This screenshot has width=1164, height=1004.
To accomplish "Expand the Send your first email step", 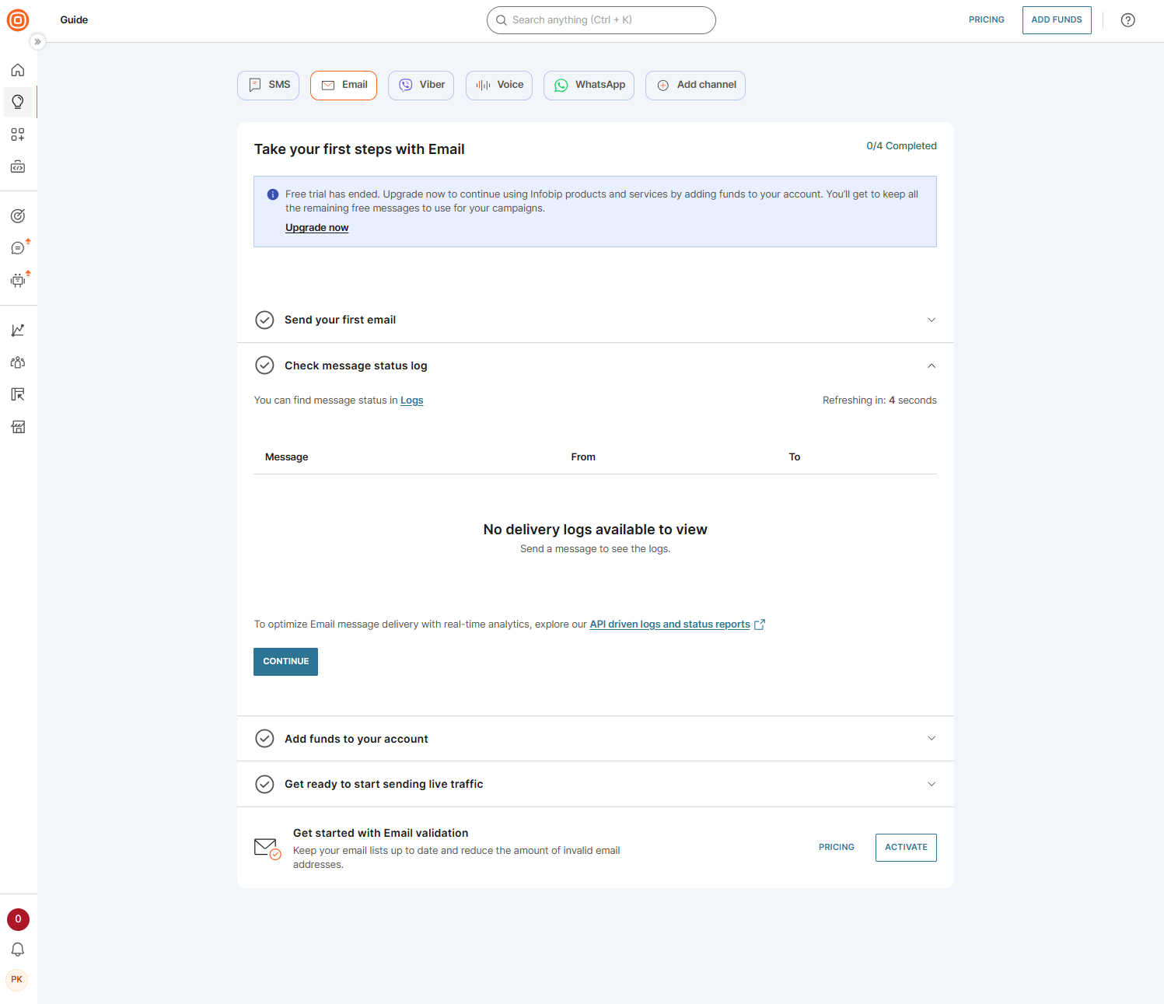I will pyautogui.click(x=931, y=320).
